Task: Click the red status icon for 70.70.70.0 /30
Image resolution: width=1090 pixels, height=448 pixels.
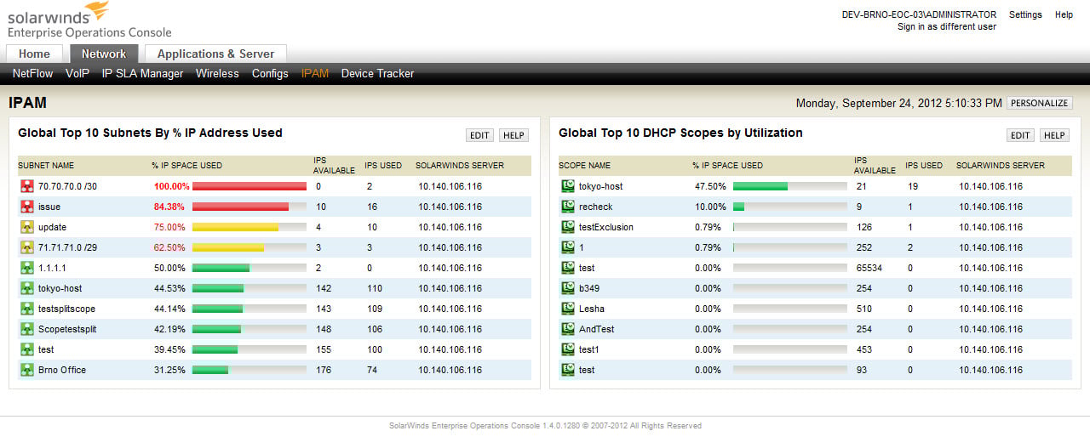Action: coord(26,186)
